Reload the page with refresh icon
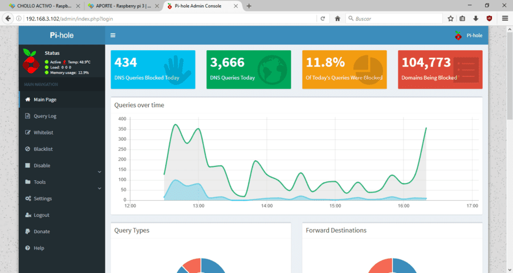Screen dimensions: 513x273 click(323, 19)
